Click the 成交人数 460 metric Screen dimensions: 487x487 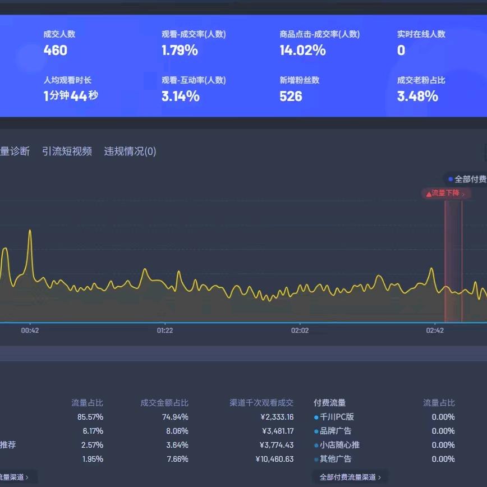click(56, 50)
